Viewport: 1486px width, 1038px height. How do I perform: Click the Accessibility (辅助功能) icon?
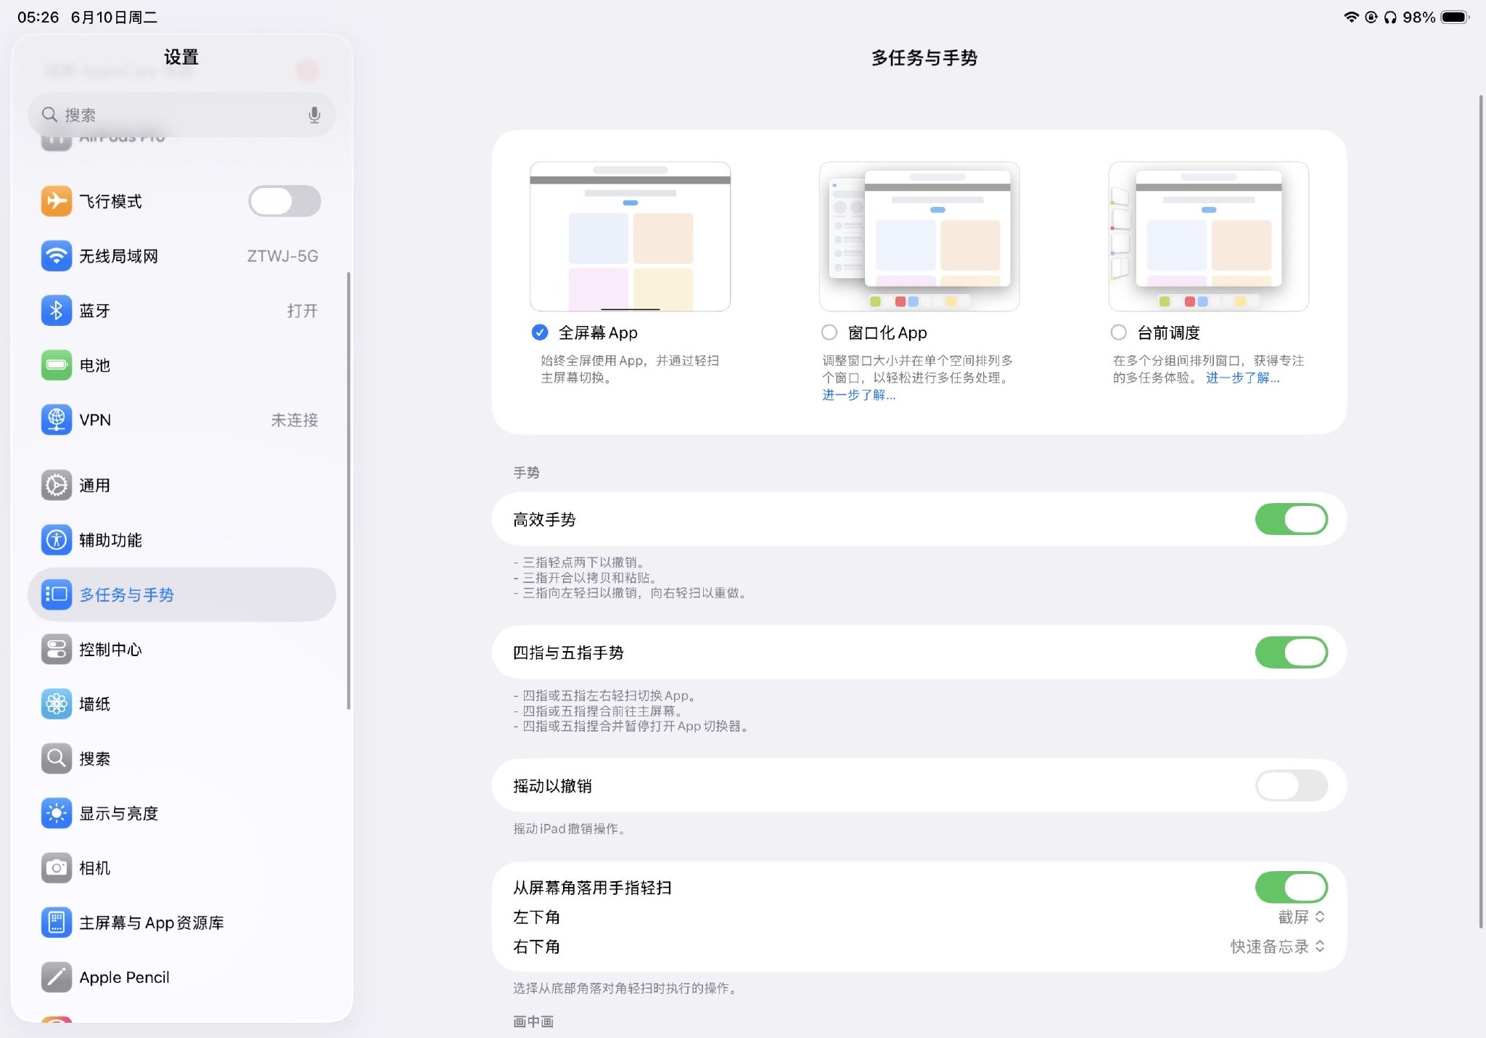[56, 539]
